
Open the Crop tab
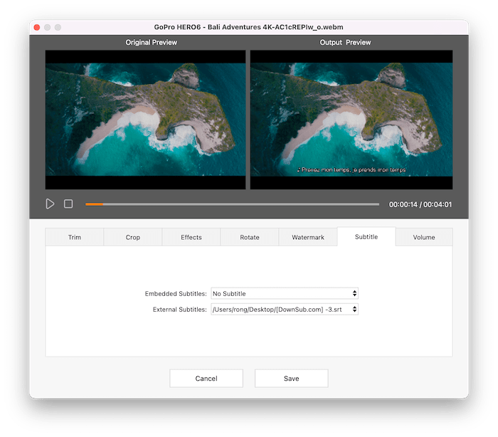(133, 237)
